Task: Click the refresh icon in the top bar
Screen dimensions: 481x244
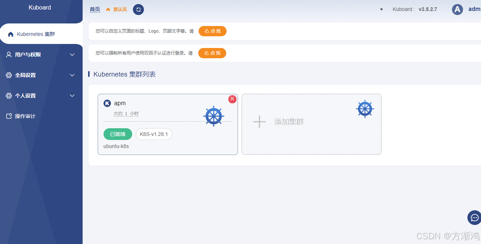Action: click(x=138, y=10)
